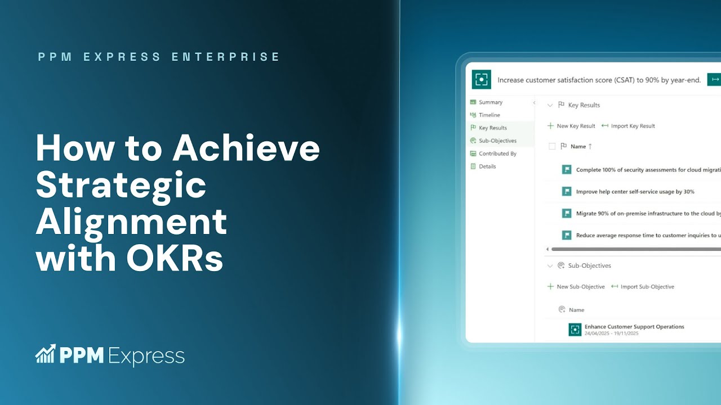Click the sub-objectives Name column header
This screenshot has width=721, height=405.
click(x=576, y=310)
